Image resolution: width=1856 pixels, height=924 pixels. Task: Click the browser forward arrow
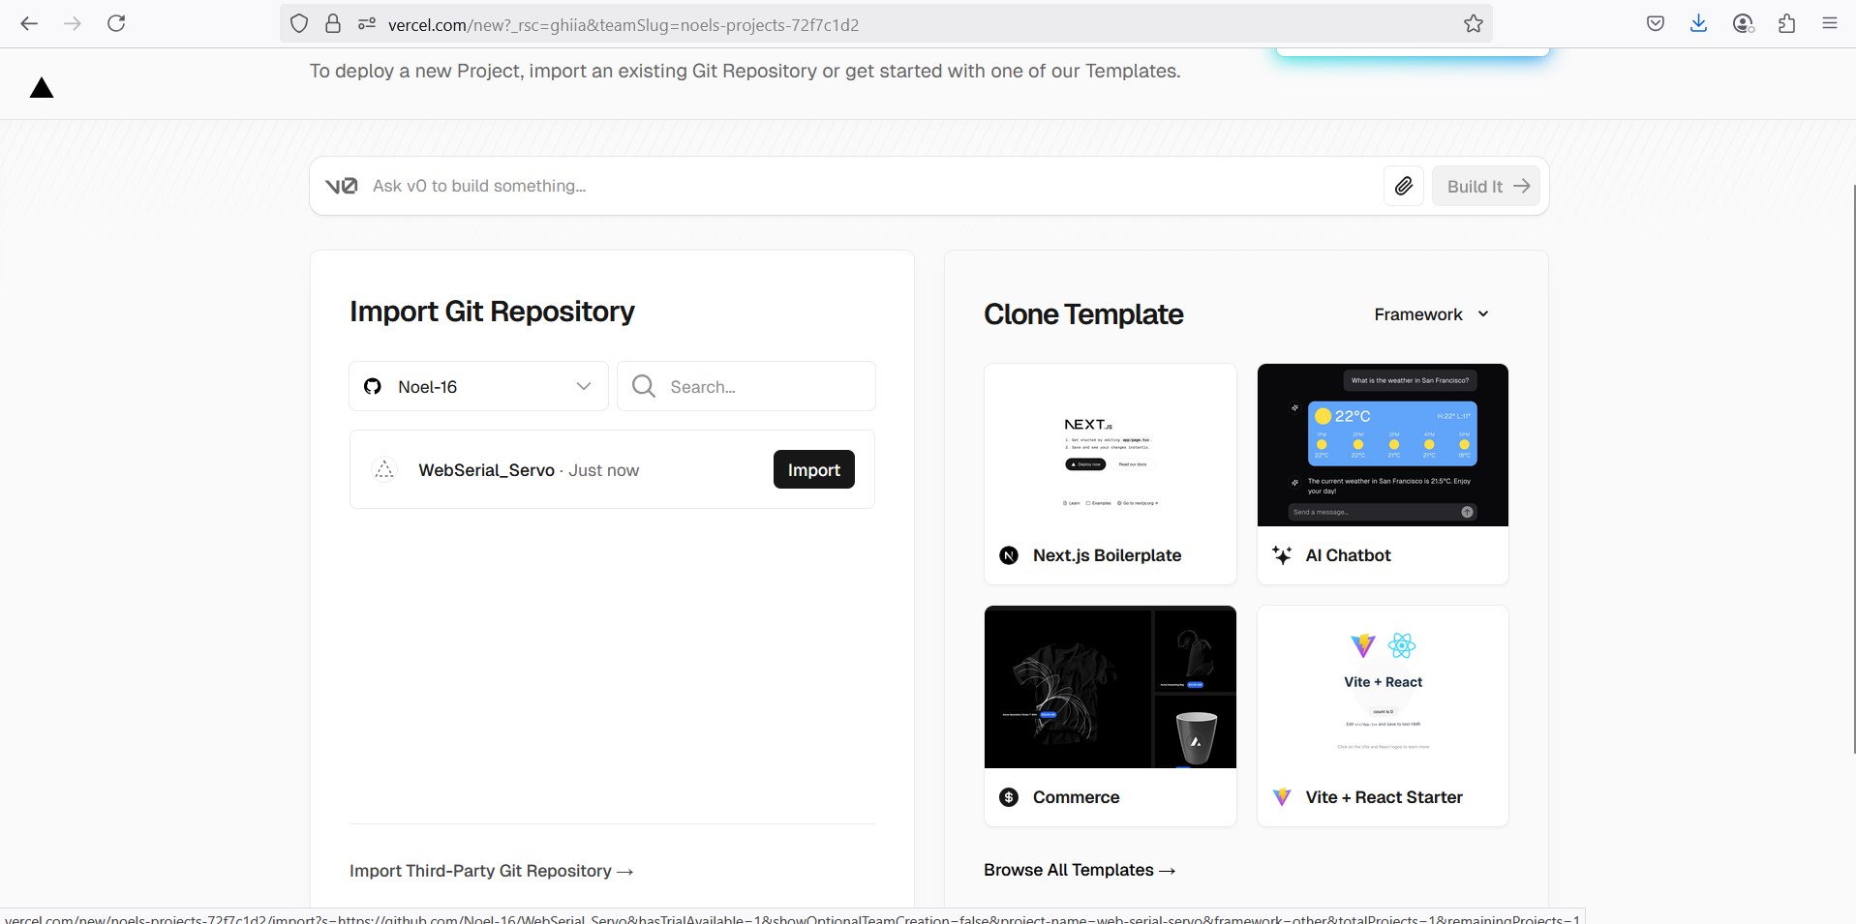pos(73,23)
